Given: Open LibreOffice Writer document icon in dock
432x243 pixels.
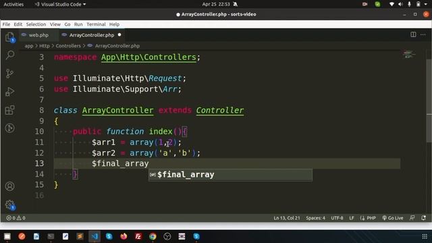Looking at the screenshot, I should click(36, 236).
